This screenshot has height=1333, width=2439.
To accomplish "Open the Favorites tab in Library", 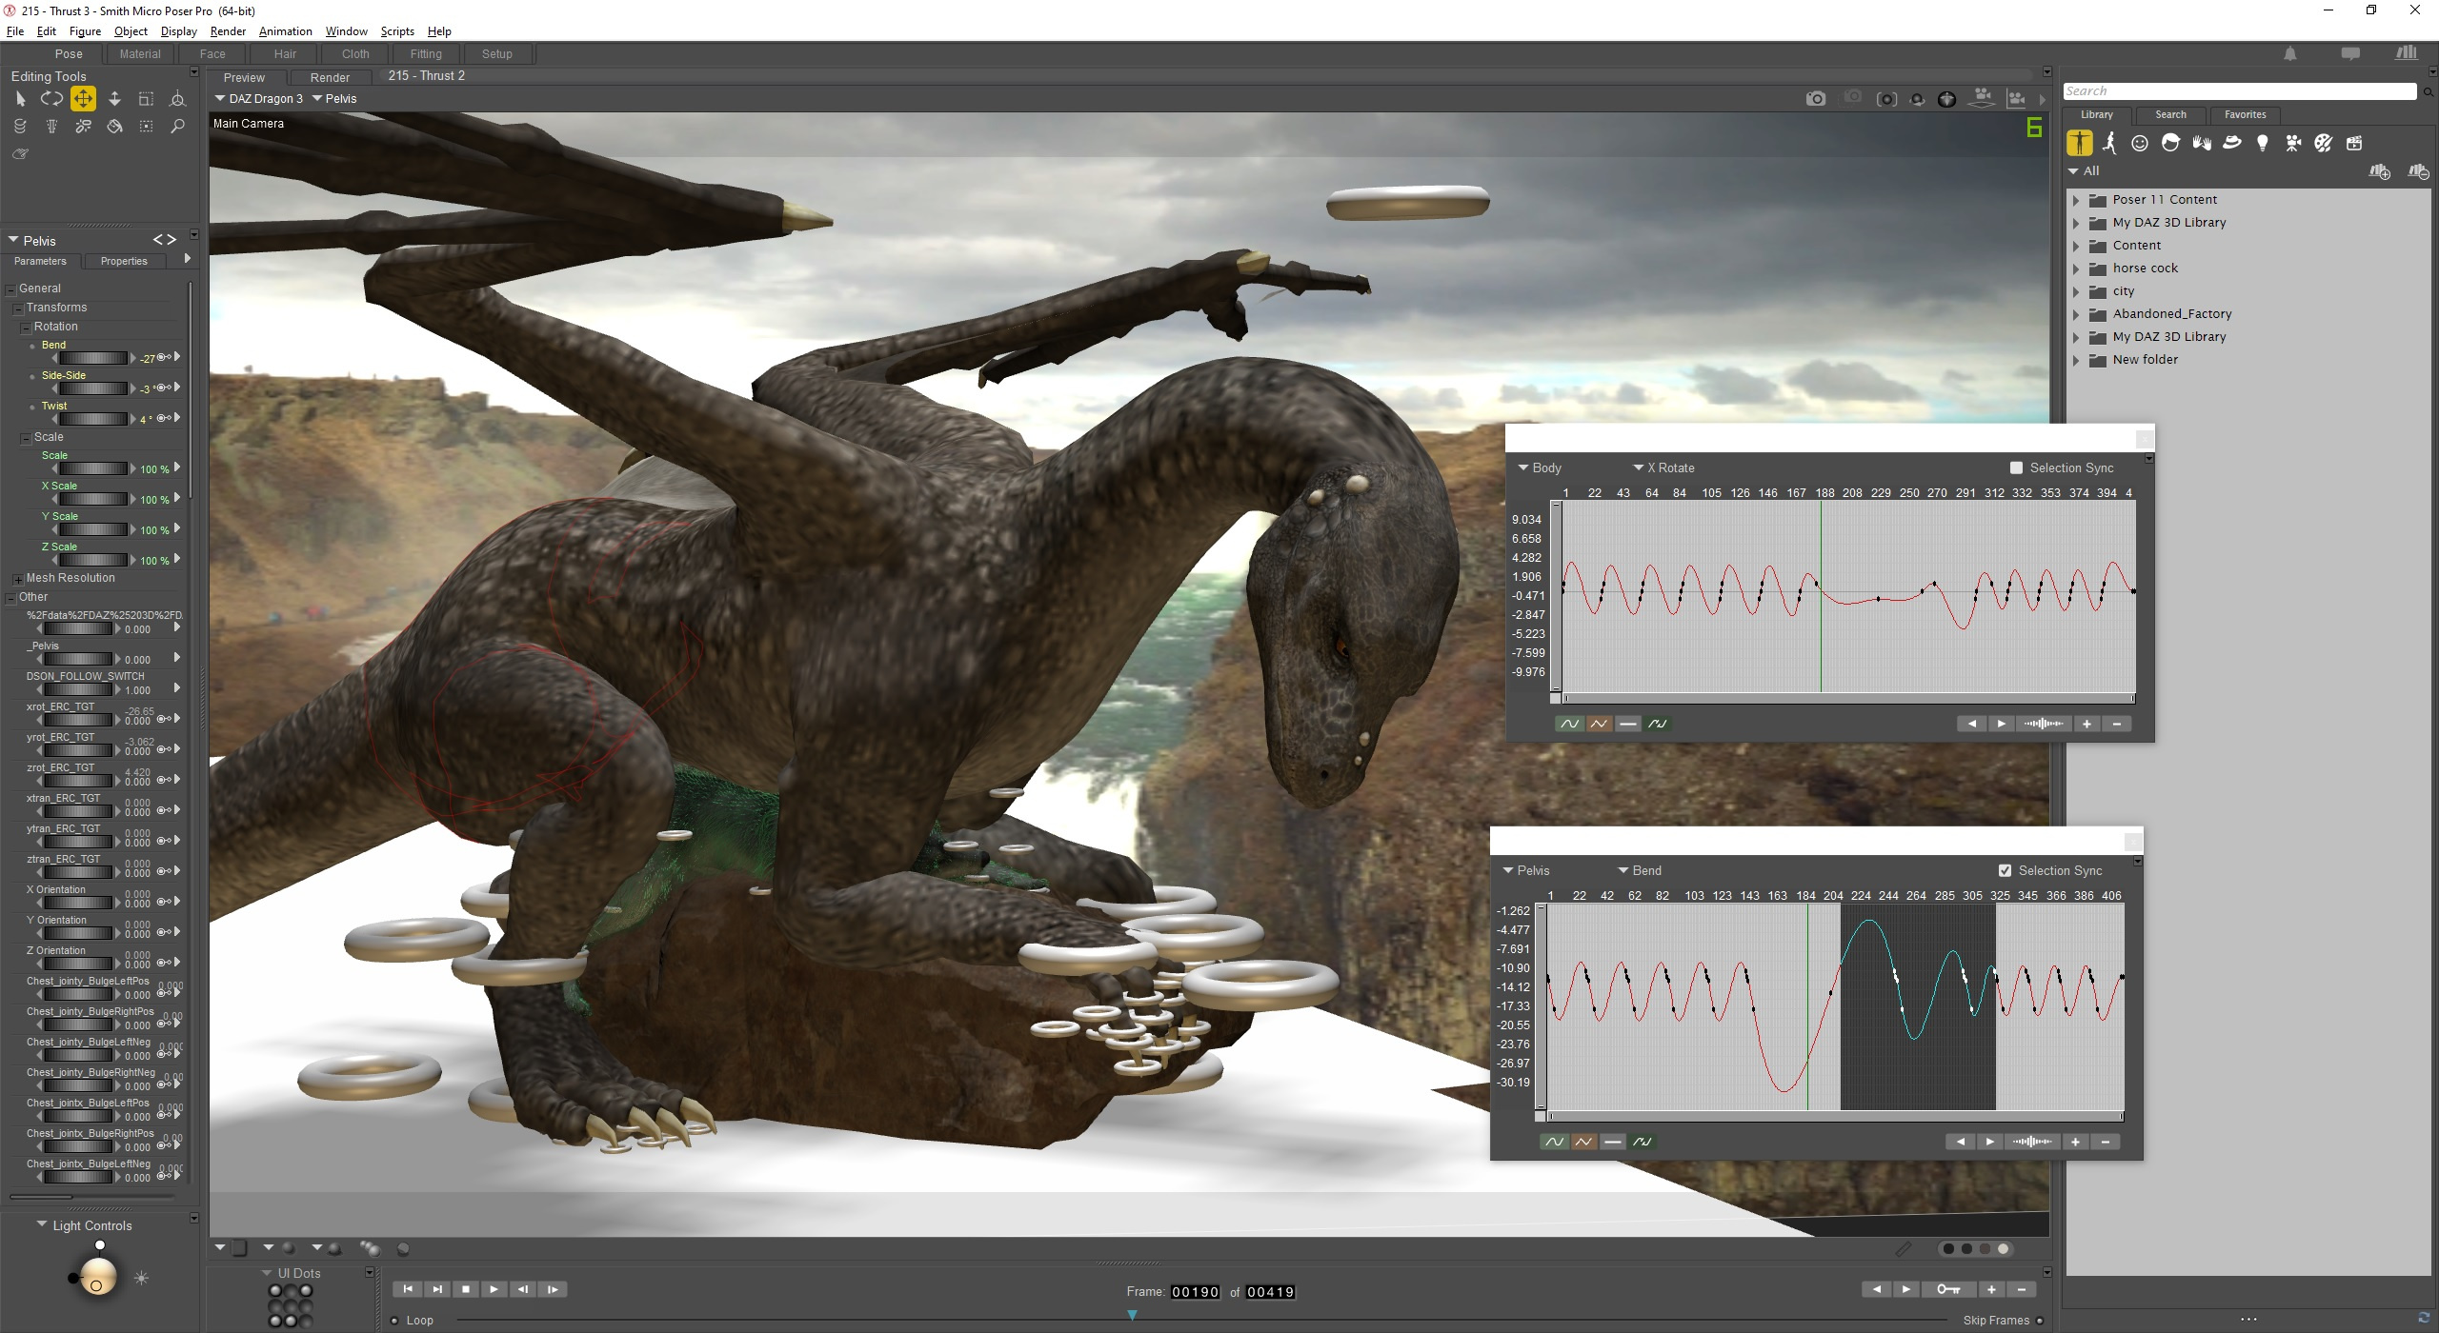I will (2245, 114).
